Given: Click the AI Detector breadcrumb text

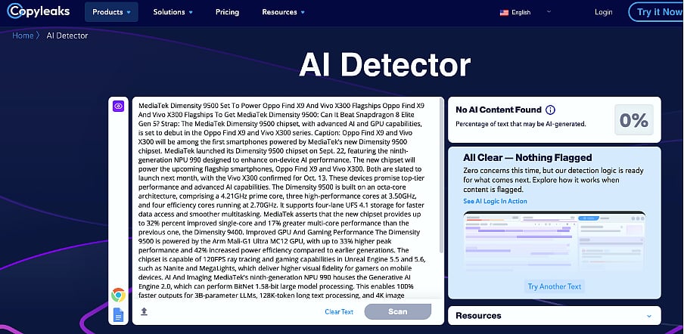Looking at the screenshot, I should tap(67, 36).
